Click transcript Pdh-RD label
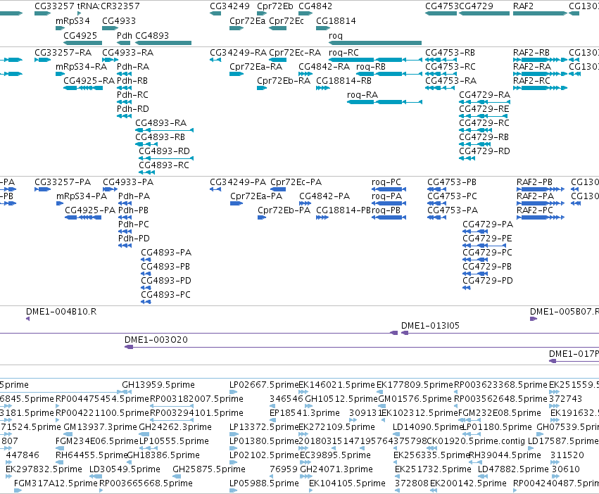 [x=132, y=109]
